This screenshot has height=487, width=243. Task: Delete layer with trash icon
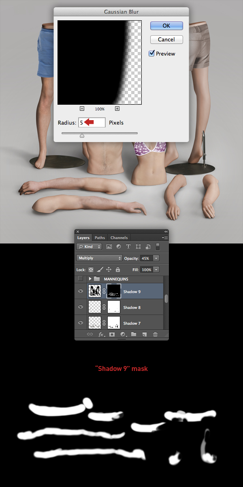pos(155,334)
